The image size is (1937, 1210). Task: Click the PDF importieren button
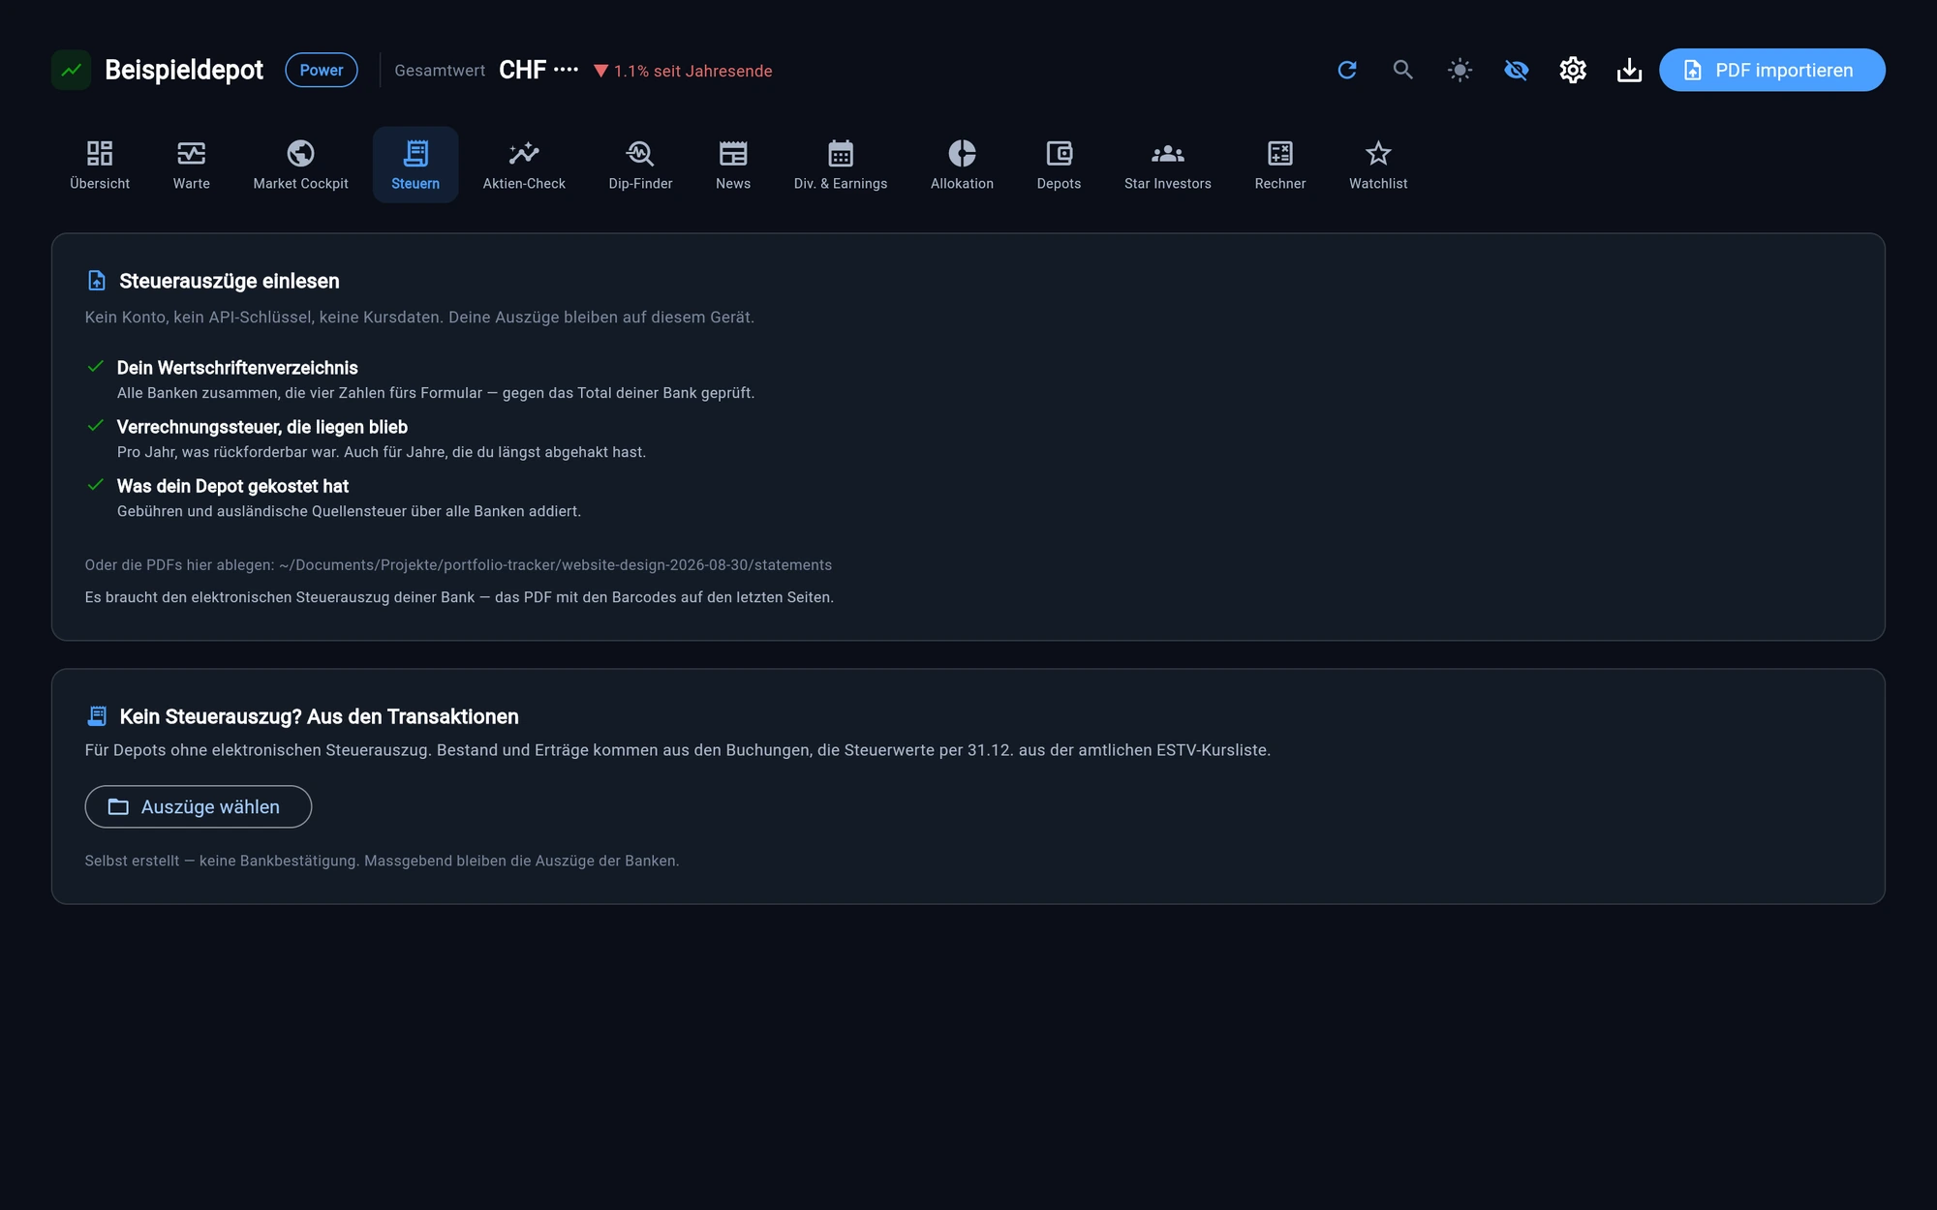point(1771,70)
